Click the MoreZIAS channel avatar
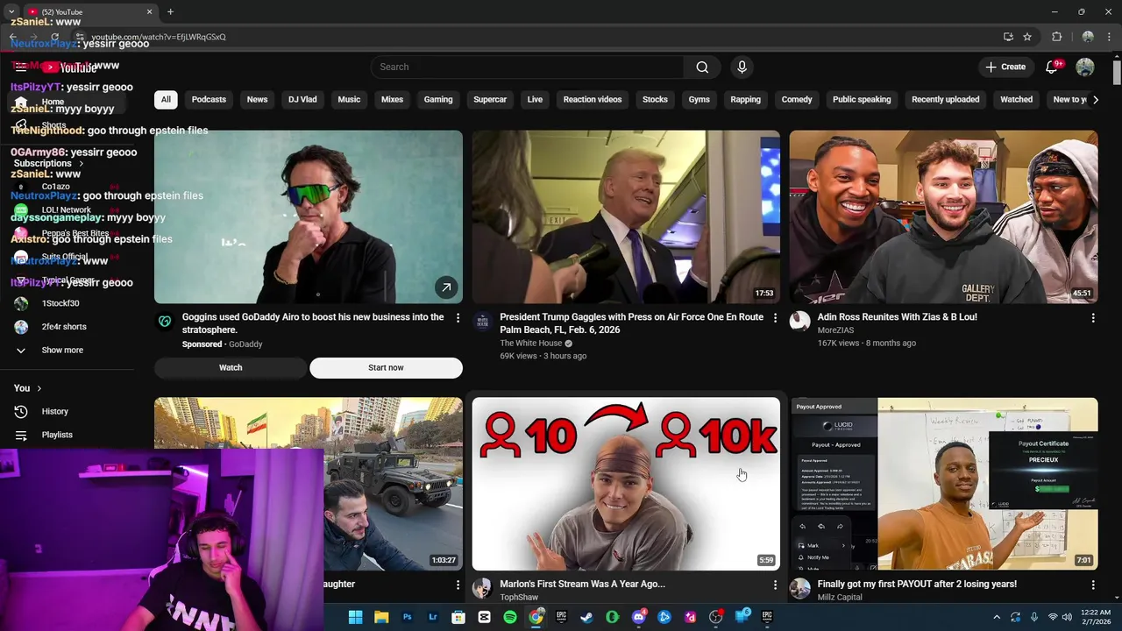The height and width of the screenshot is (631, 1122). [799, 322]
